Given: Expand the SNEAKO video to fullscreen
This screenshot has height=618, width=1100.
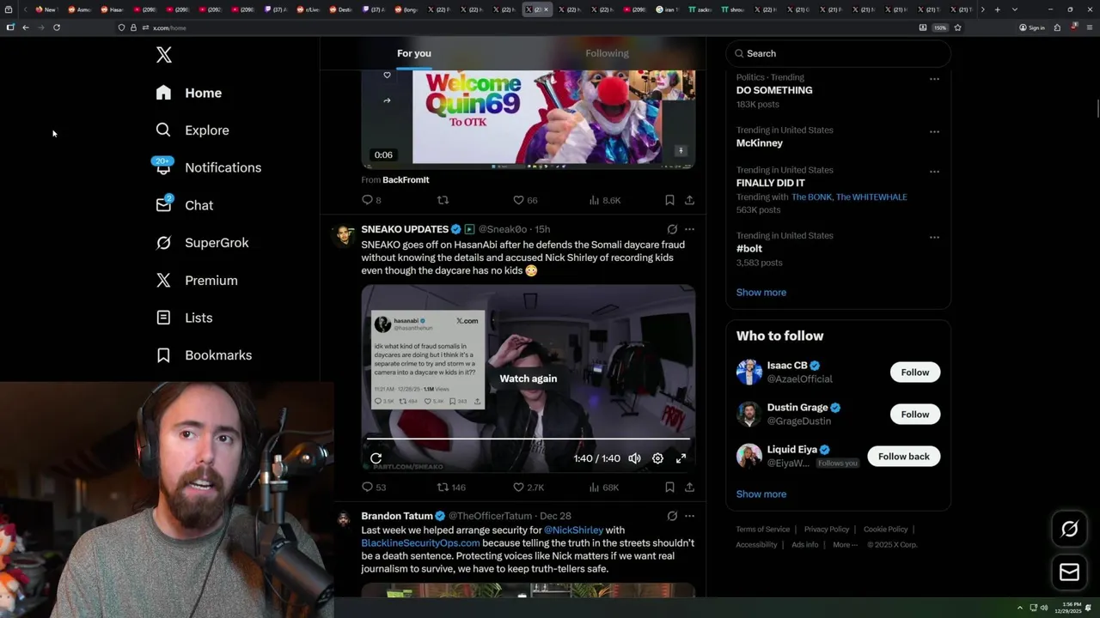Looking at the screenshot, I should point(681,458).
